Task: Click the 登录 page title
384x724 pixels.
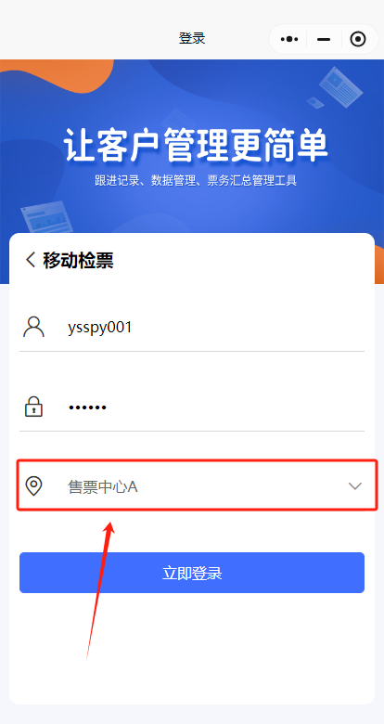Action: 192,38
